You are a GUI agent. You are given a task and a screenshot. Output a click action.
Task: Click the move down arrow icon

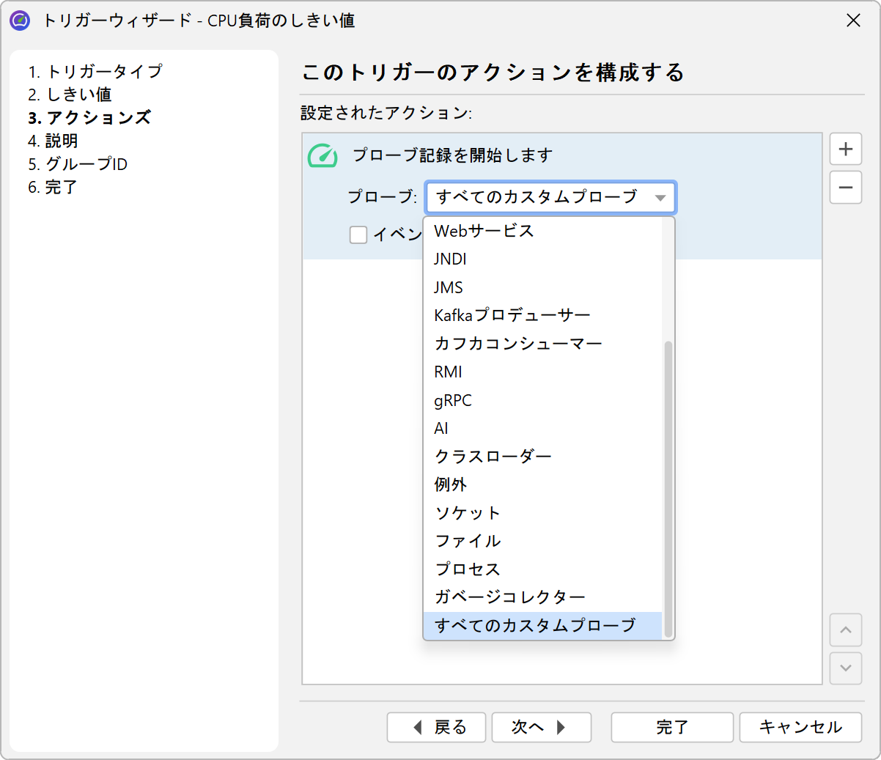(845, 668)
